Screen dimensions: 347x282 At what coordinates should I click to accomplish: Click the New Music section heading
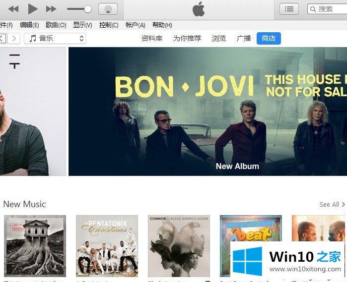click(24, 204)
